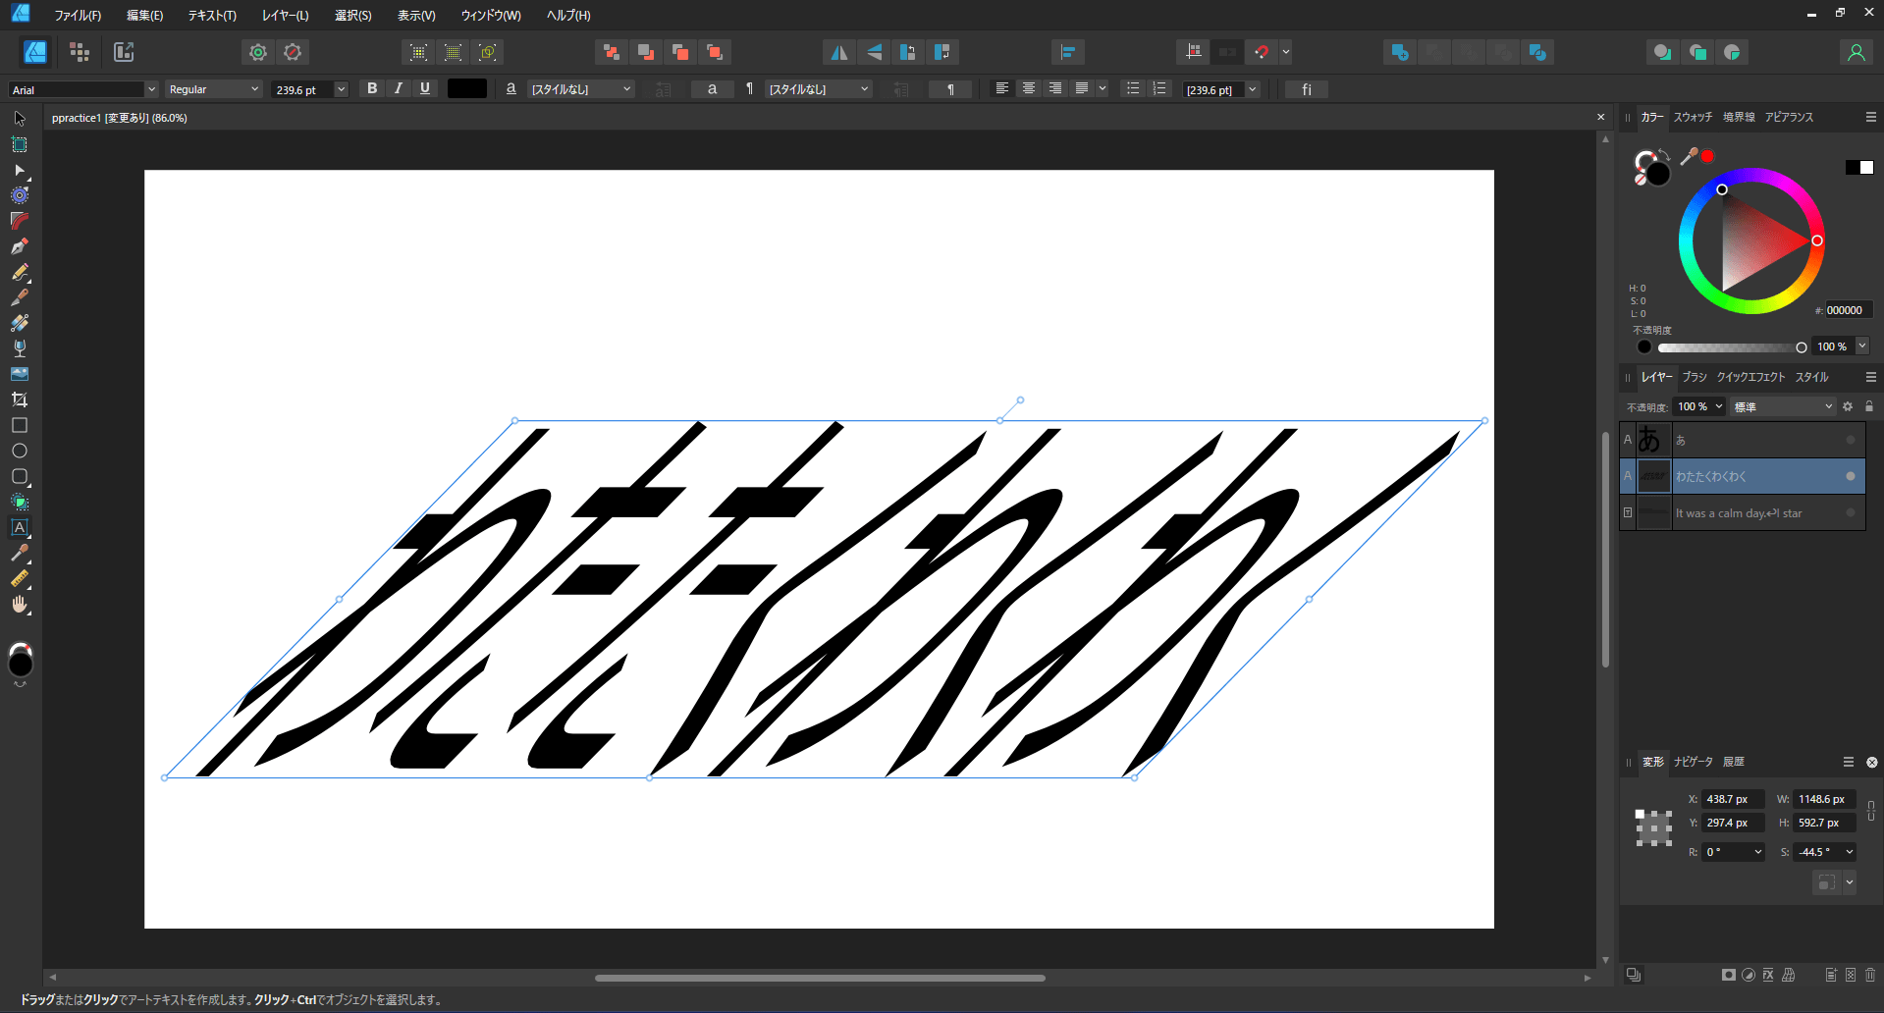The image size is (1884, 1013).
Task: Click the white swatch in the Color panel
Action: click(1866, 167)
